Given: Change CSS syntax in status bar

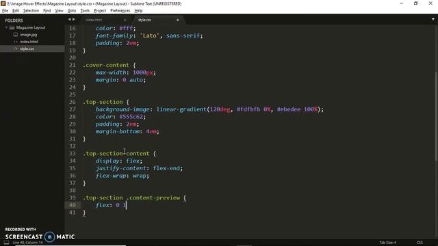Looking at the screenshot, I should coord(420,243).
